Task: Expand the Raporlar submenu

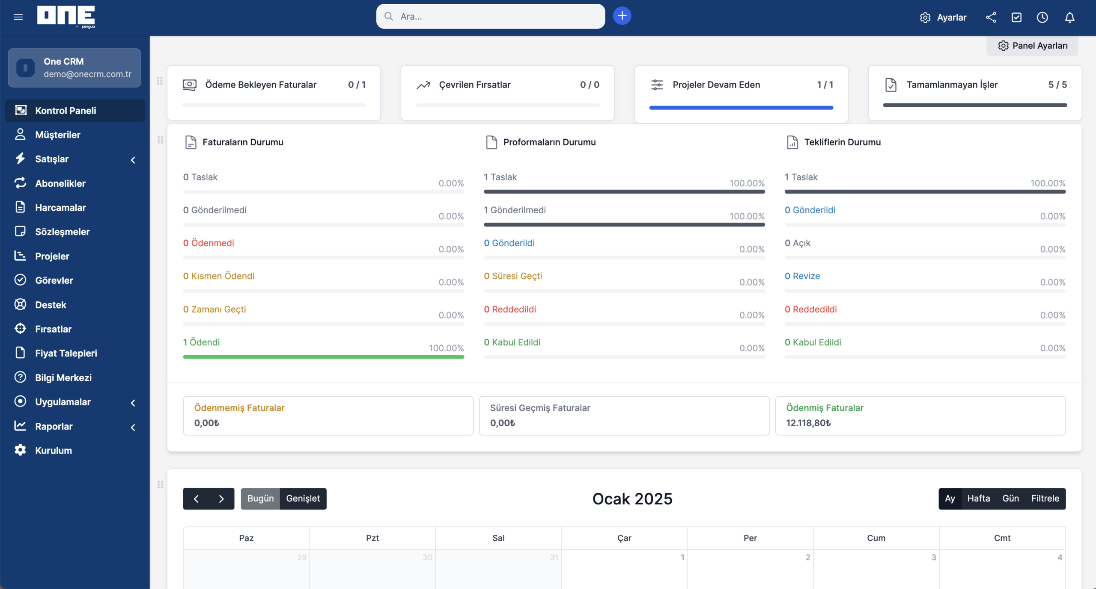Action: [133, 427]
